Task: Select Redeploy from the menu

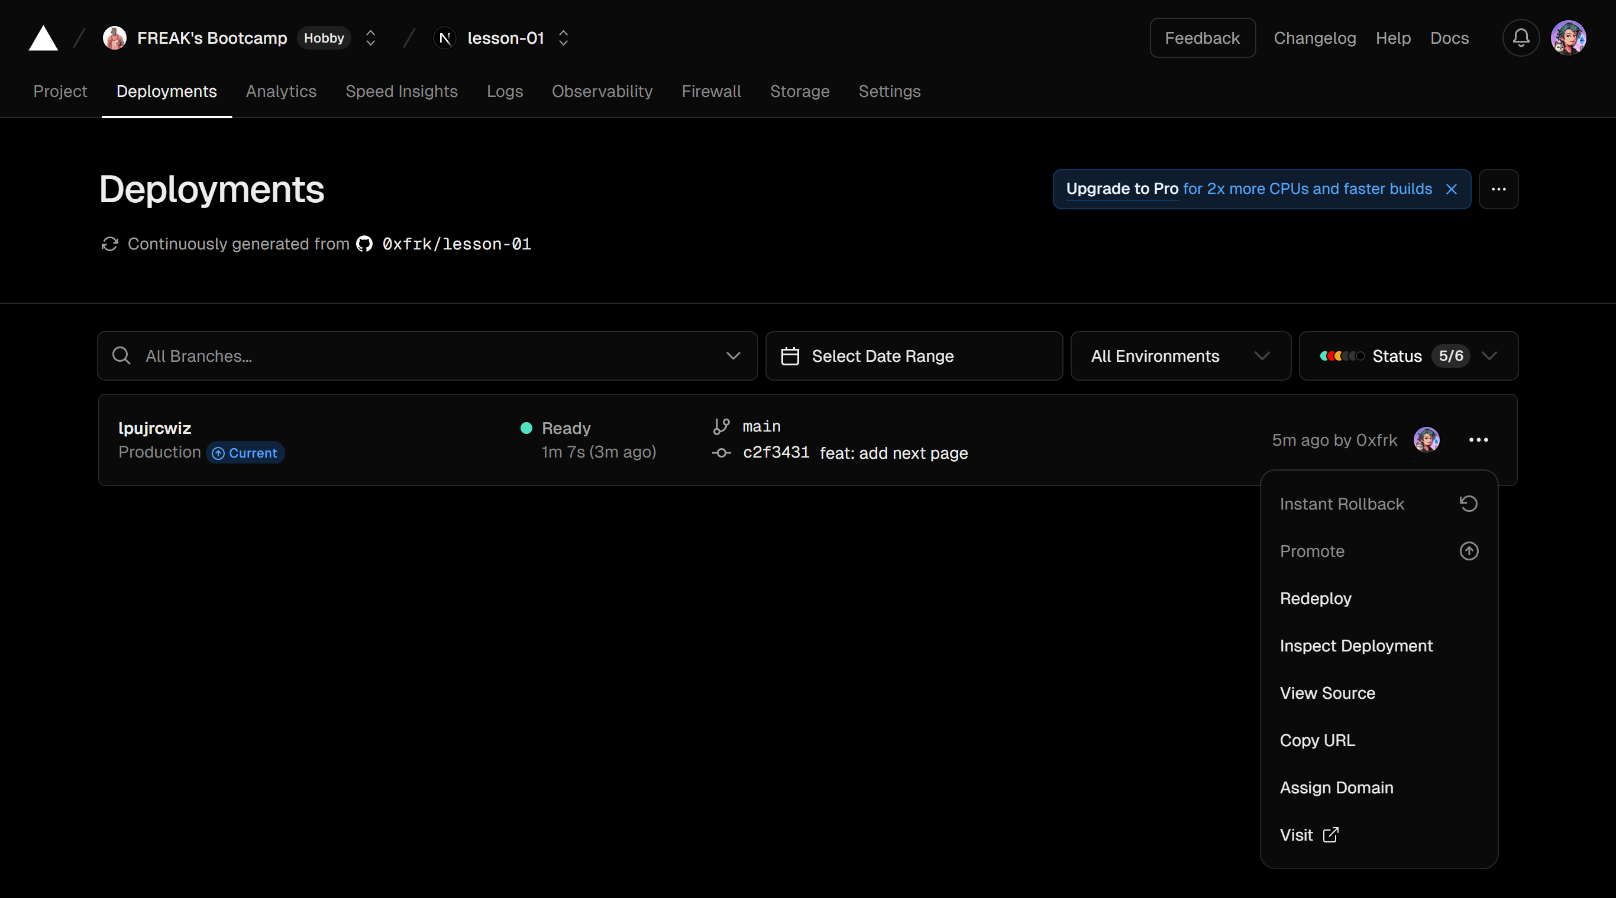Action: [x=1379, y=599]
